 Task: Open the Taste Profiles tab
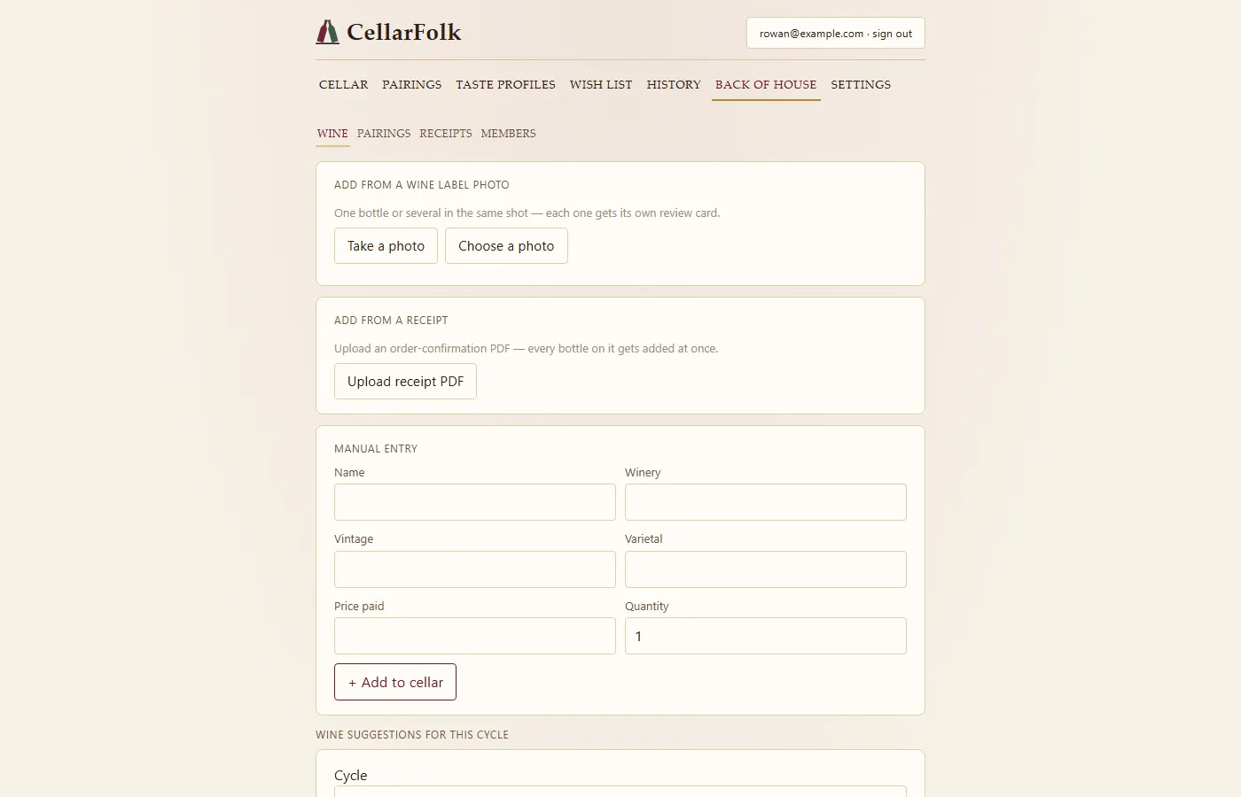(505, 85)
